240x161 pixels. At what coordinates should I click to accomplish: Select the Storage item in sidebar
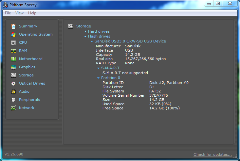point(26,75)
